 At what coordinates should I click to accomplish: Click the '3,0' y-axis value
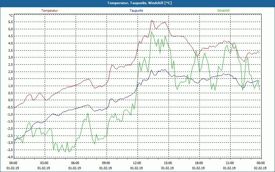pos(11,57)
